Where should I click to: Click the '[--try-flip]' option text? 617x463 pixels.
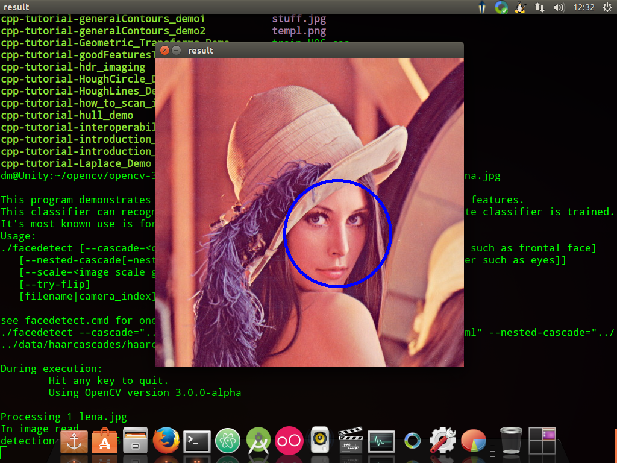pos(55,285)
